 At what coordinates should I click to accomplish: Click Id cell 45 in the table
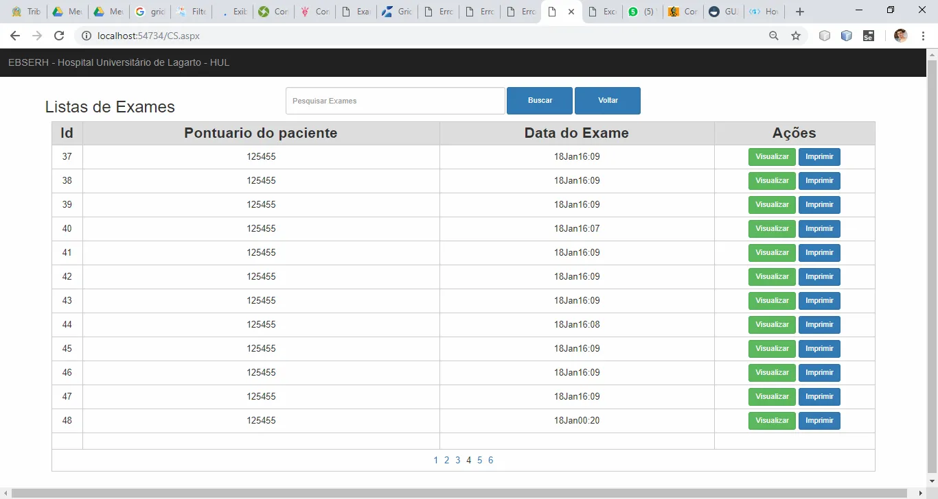[x=67, y=349]
